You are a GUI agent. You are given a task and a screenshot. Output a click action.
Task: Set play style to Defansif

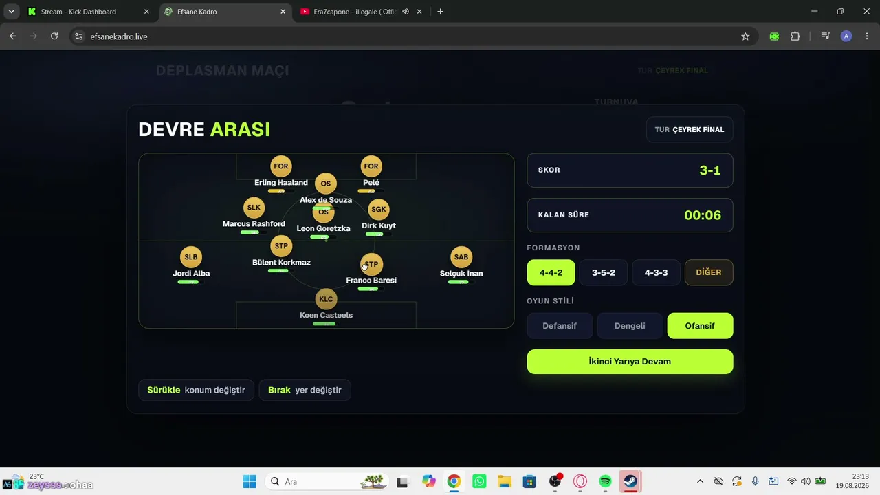pyautogui.click(x=560, y=326)
